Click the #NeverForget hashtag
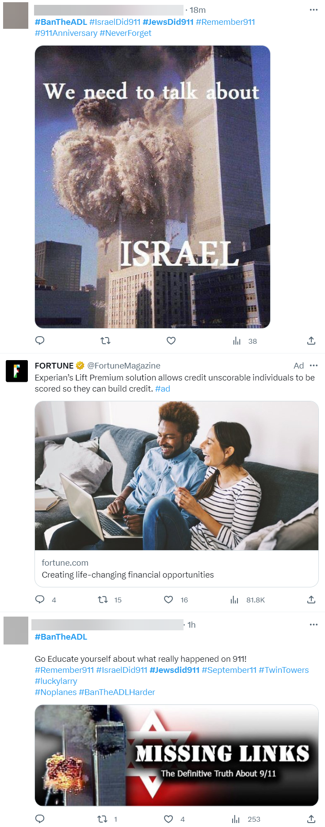This screenshot has width=325, height=827. [x=126, y=33]
